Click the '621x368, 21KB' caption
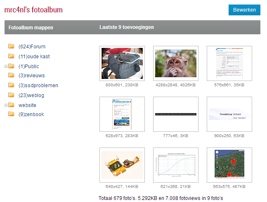The height and width of the screenshot is (202, 267). point(175,186)
